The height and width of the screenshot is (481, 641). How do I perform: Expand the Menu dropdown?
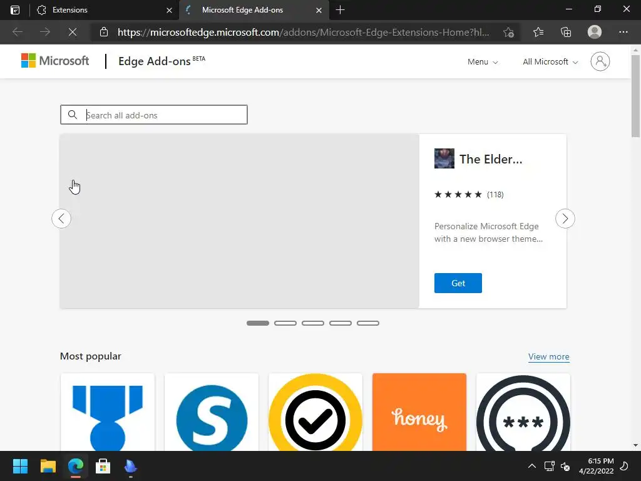pyautogui.click(x=483, y=62)
